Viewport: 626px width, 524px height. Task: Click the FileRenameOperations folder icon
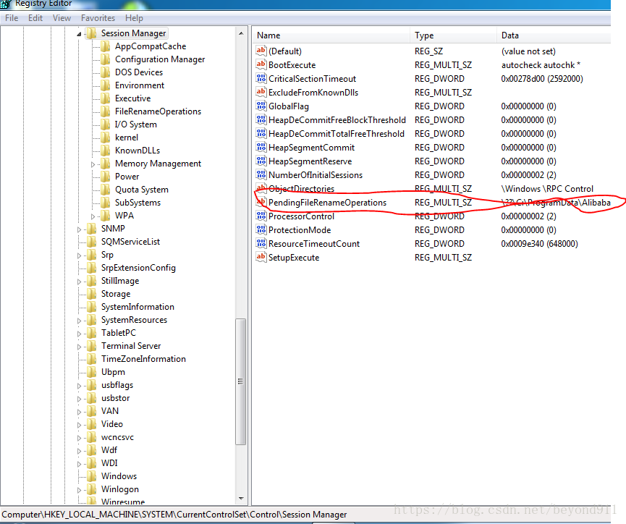pyautogui.click(x=106, y=111)
